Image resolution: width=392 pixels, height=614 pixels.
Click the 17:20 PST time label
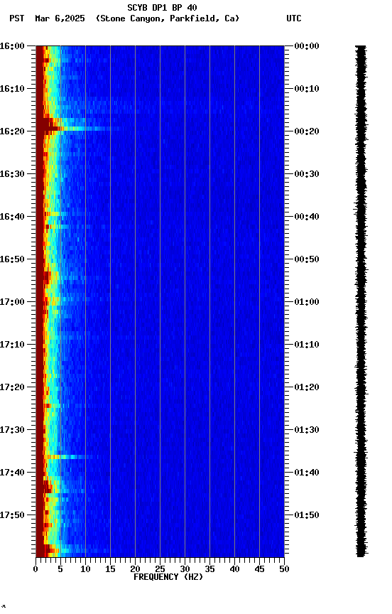(12, 387)
